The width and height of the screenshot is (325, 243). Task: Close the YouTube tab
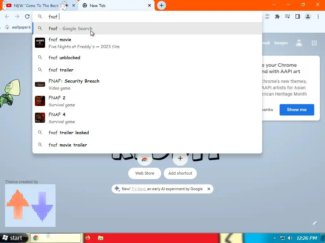[x=74, y=6]
